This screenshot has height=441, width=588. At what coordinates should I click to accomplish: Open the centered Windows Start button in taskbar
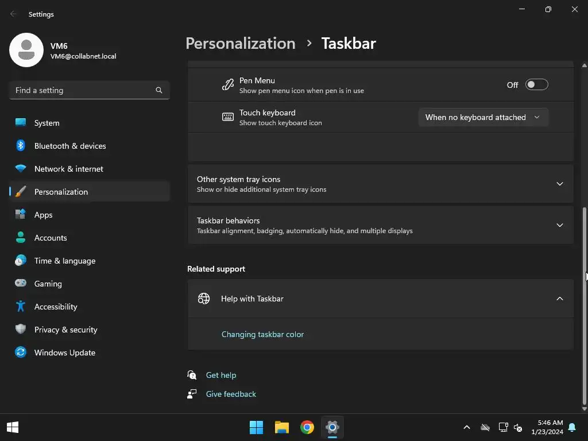257,427
